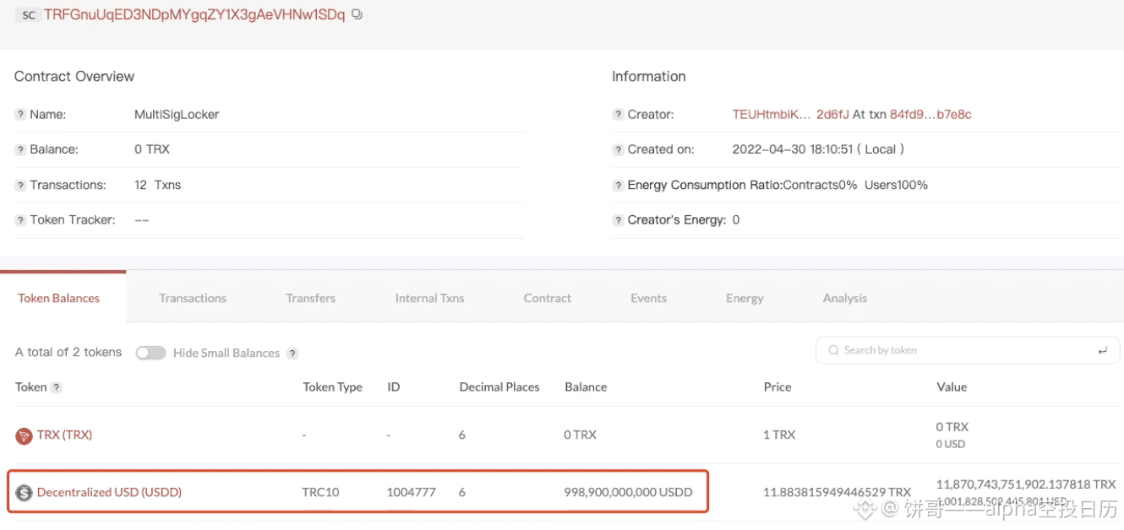Click the Decimal Places column header
Image resolution: width=1124 pixels, height=530 pixels.
point(499,387)
